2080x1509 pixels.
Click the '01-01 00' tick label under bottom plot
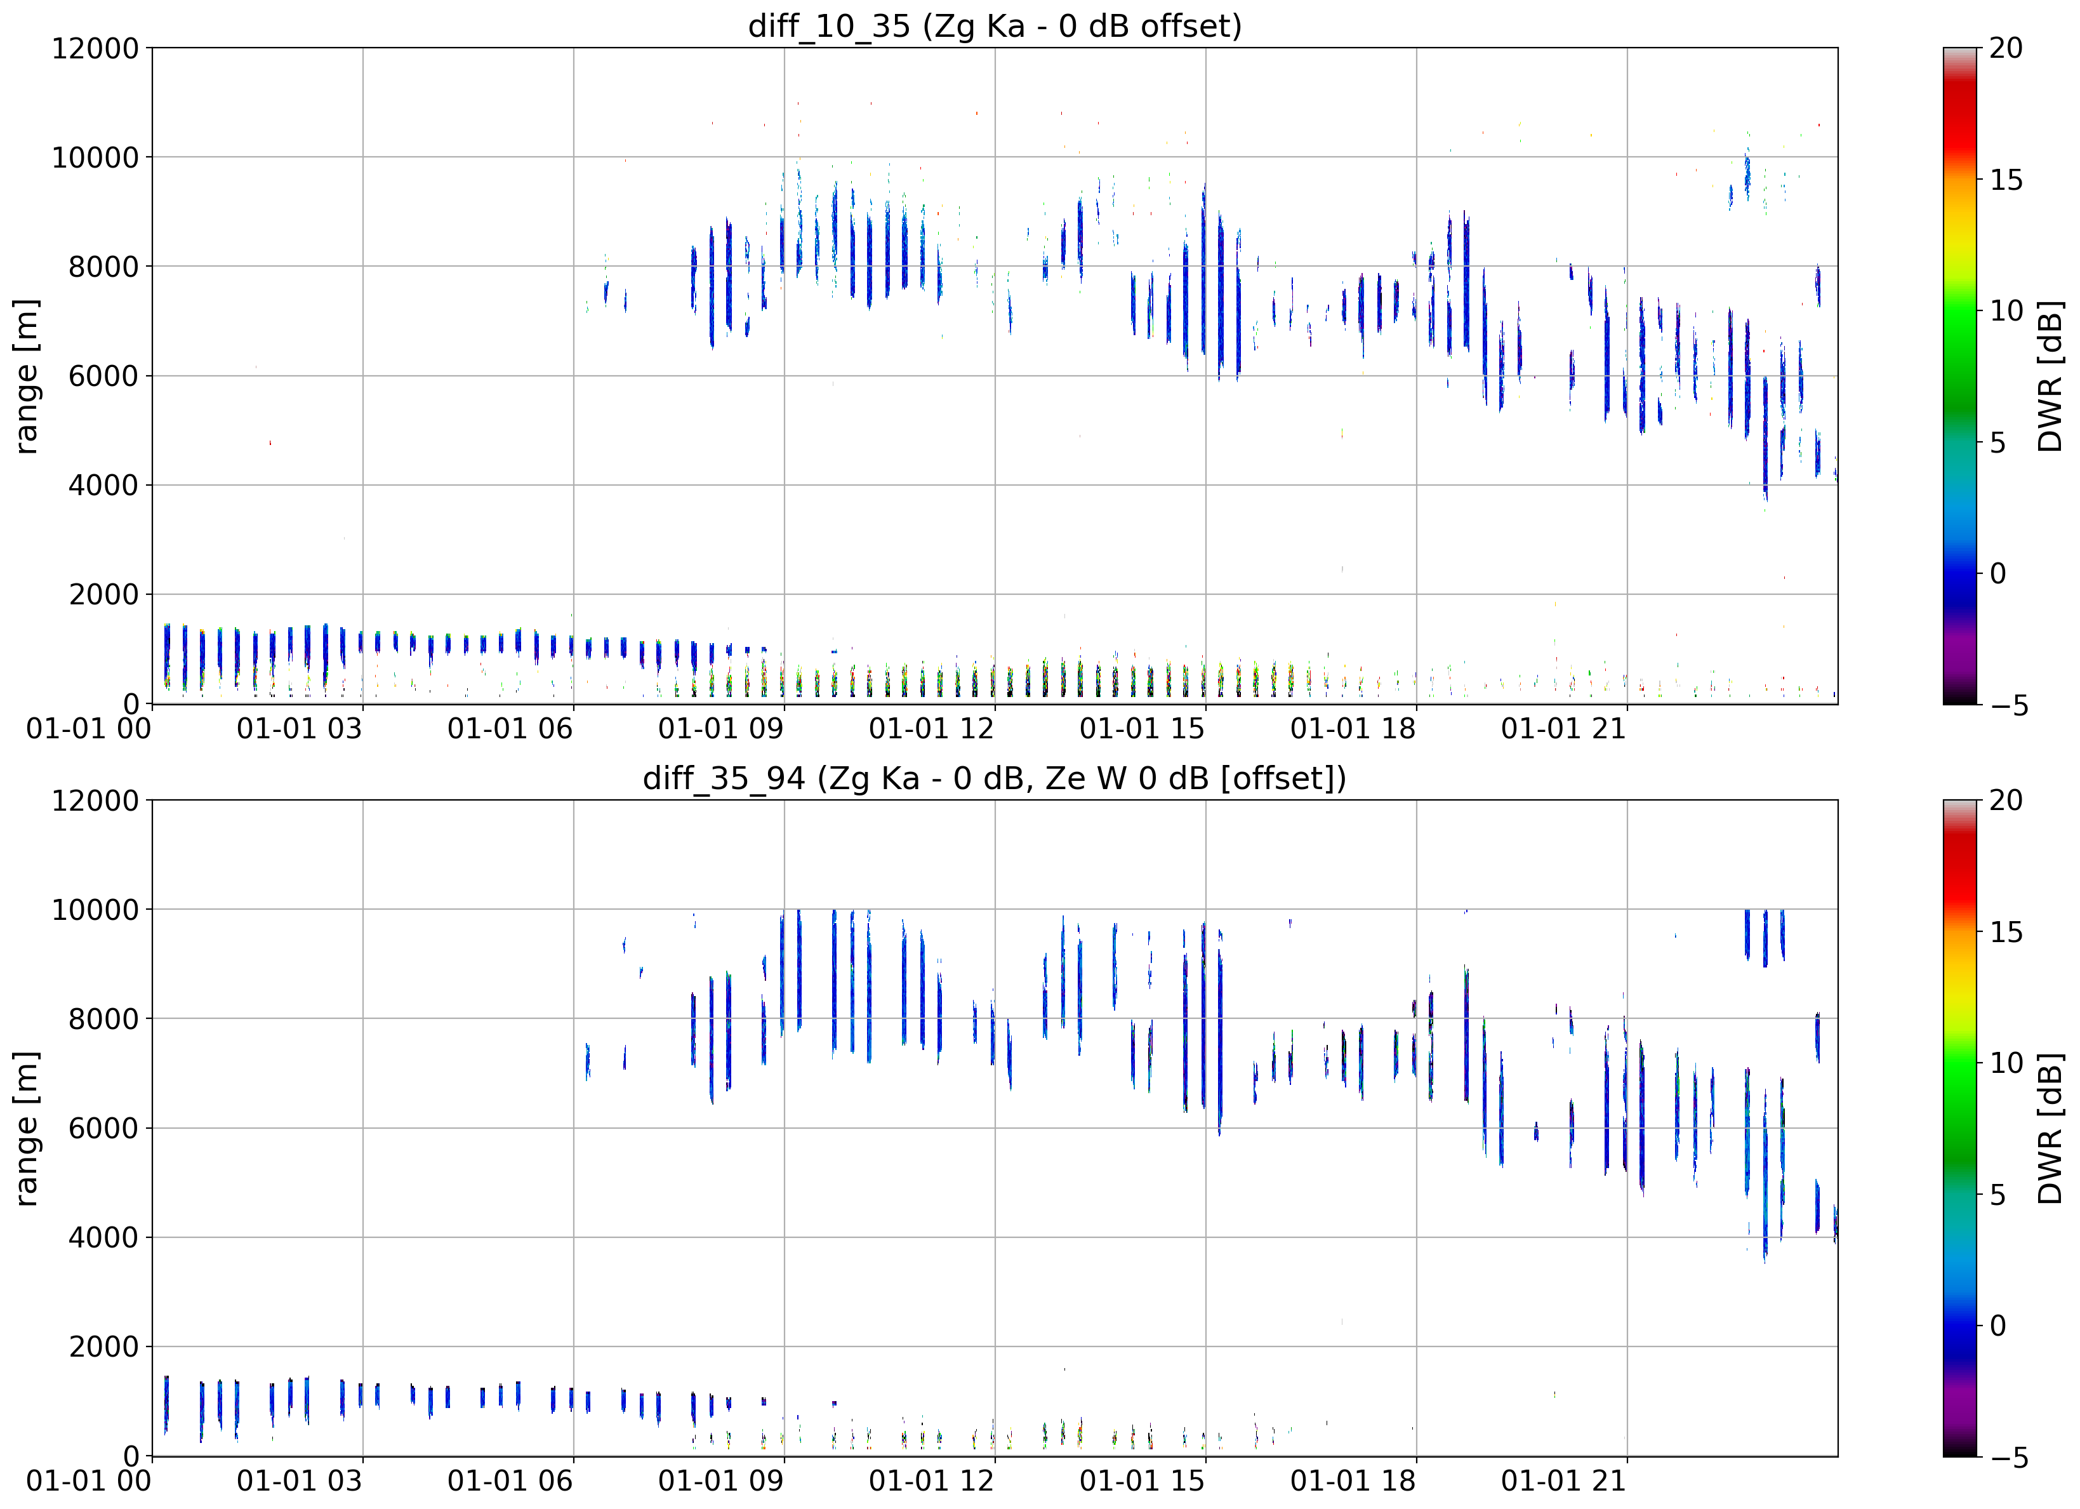click(x=89, y=1480)
